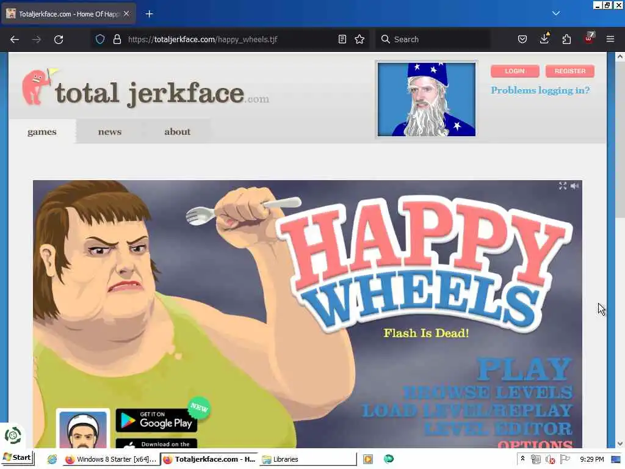This screenshot has height=469, width=625.
Task: Click the vertical scrollbar thumb
Action: tap(620, 140)
